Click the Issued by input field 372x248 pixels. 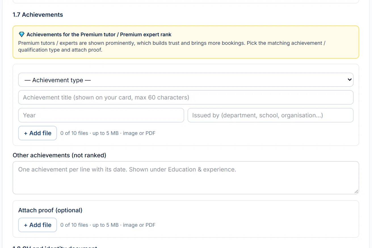point(270,115)
